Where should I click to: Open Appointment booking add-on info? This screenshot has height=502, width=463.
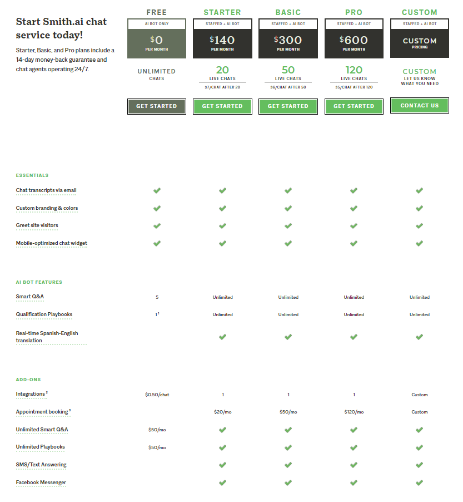click(x=43, y=412)
